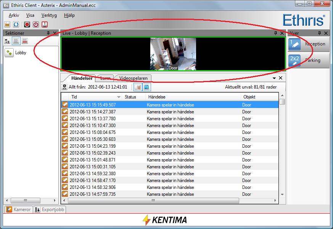This screenshot has height=229, width=333.
Task: Click Sektioner panel scroll right arrow
Action: pyautogui.click(x=55, y=200)
